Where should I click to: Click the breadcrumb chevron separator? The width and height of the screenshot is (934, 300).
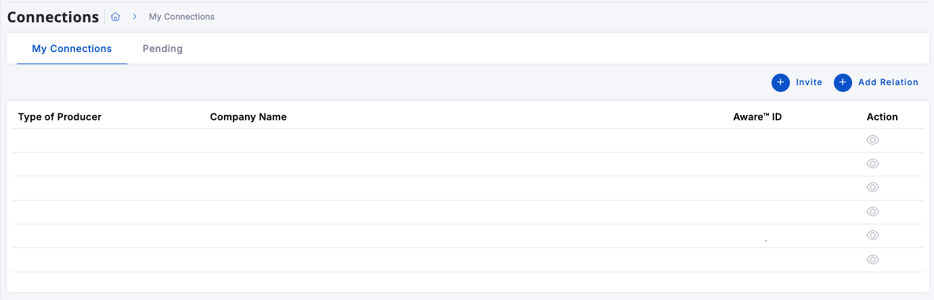tap(135, 17)
